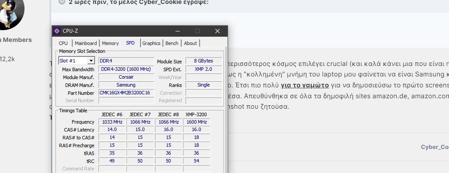The height and width of the screenshot is (173, 449).
Task: Click the CPU-Z title bar app icon
Action: (57, 31)
